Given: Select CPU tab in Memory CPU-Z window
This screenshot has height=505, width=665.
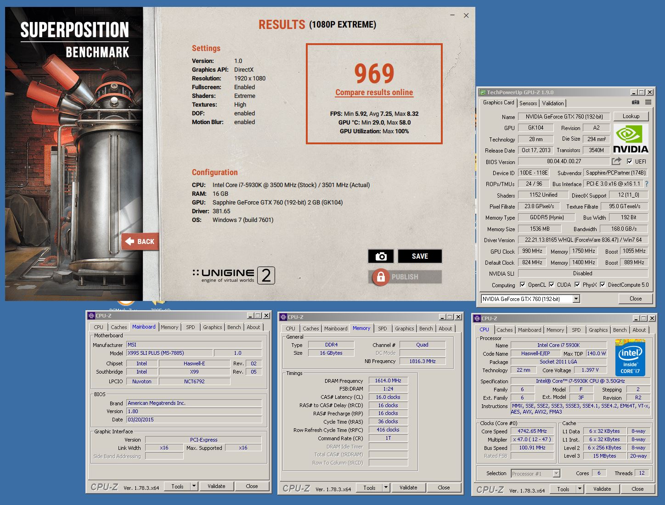Looking at the screenshot, I should (x=290, y=329).
